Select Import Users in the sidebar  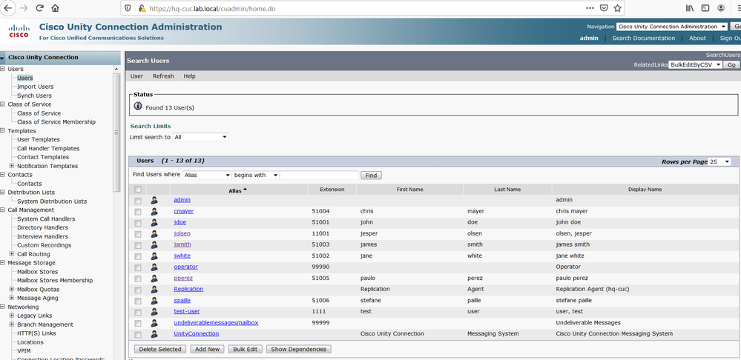tap(36, 87)
